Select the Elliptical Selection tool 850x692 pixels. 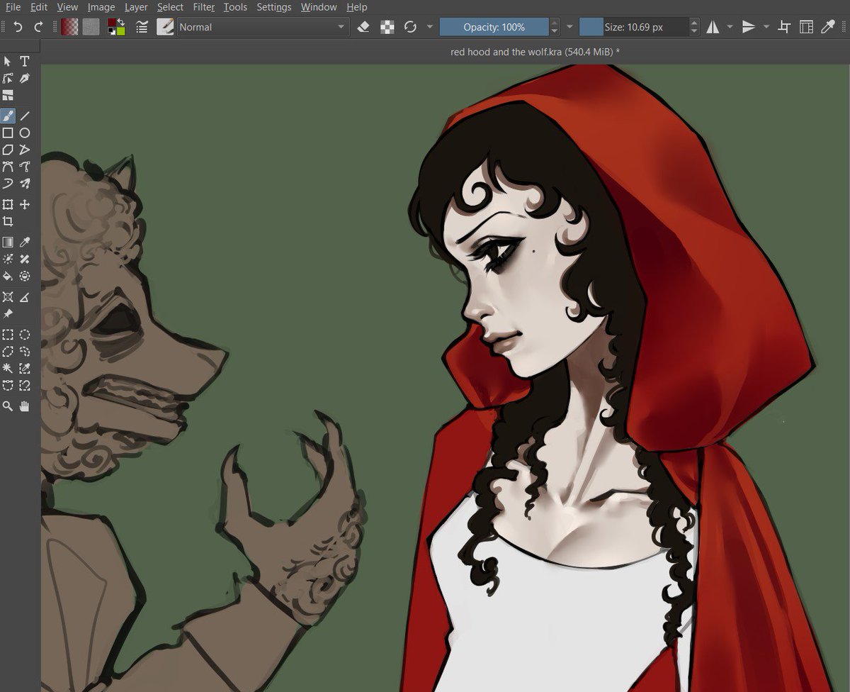(25, 335)
